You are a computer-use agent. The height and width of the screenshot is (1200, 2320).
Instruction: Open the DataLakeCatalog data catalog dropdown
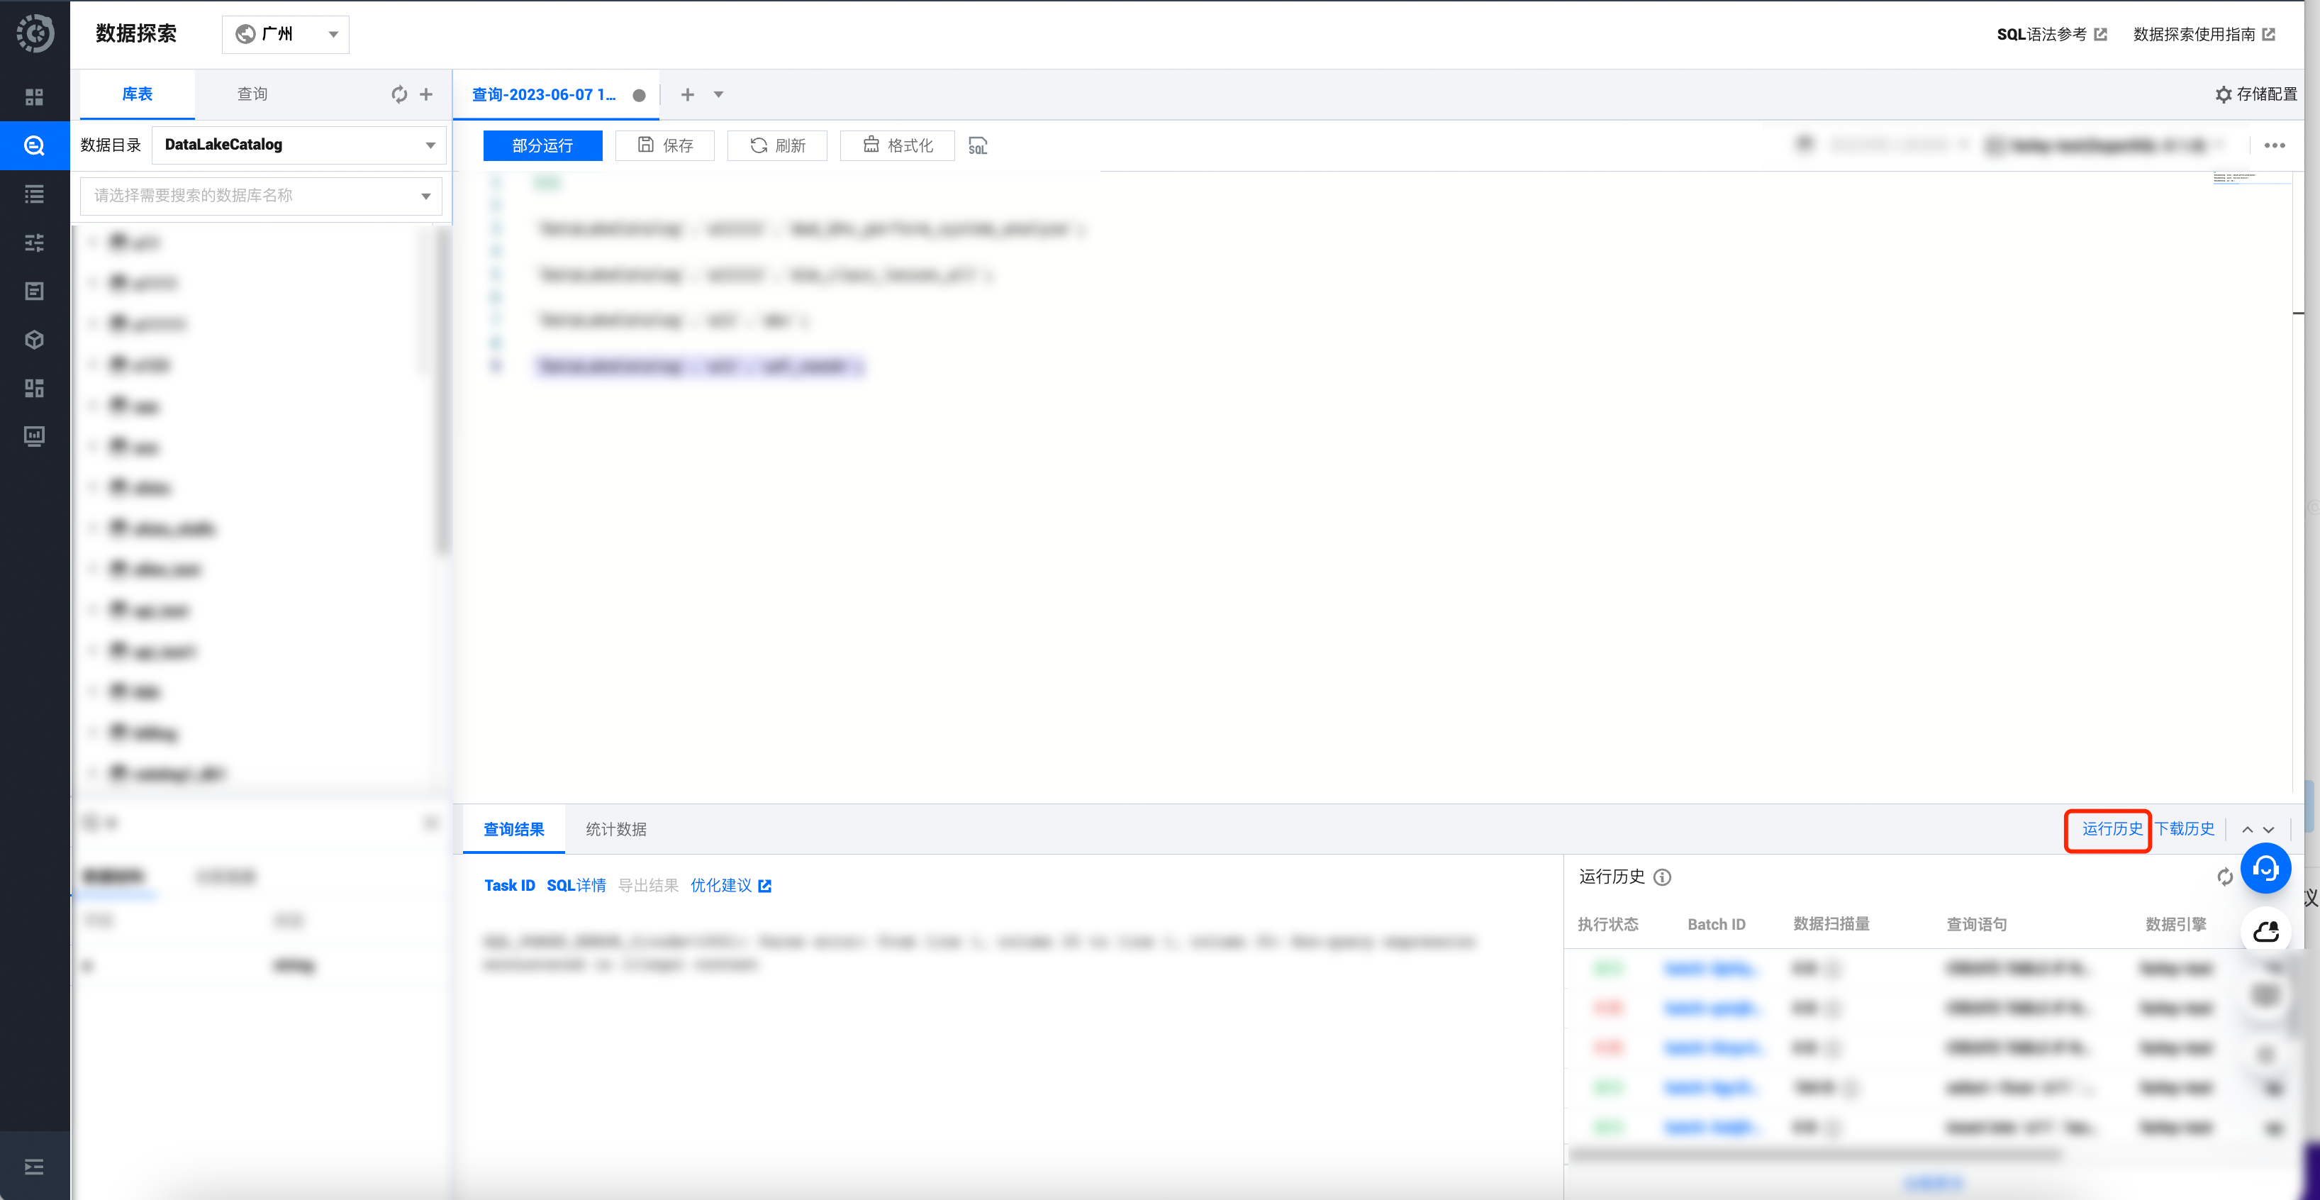coord(298,145)
